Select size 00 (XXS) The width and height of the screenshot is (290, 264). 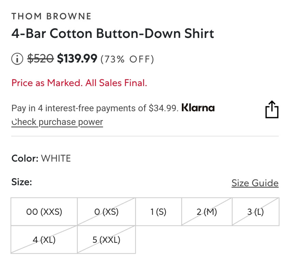(44, 212)
